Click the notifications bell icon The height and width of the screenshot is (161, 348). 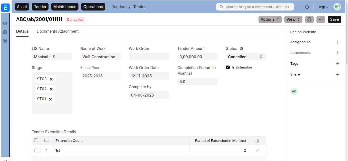[x=307, y=7]
